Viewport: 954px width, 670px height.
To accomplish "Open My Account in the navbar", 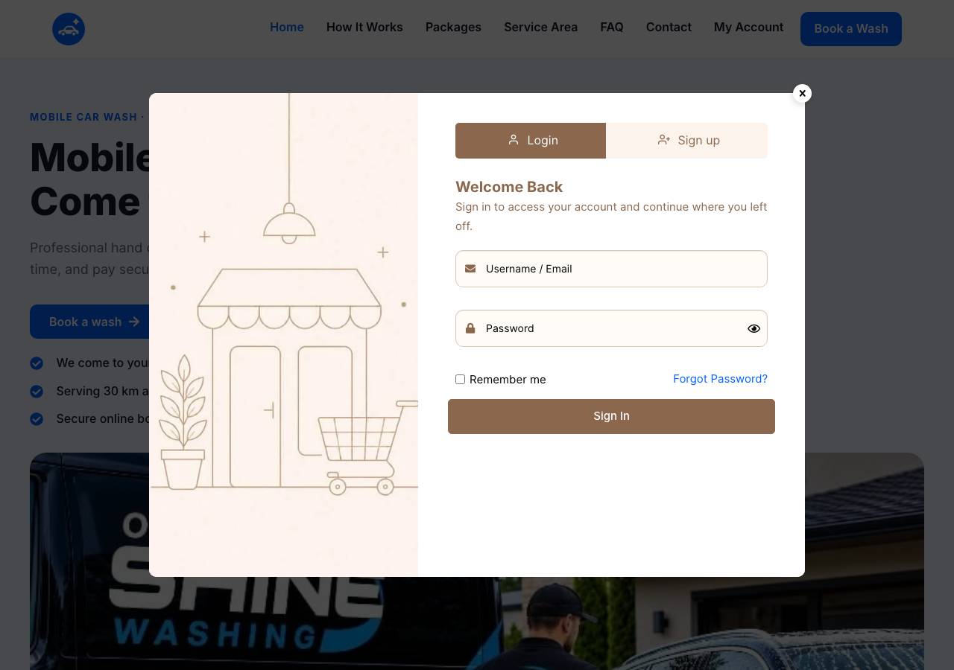I will click(748, 28).
